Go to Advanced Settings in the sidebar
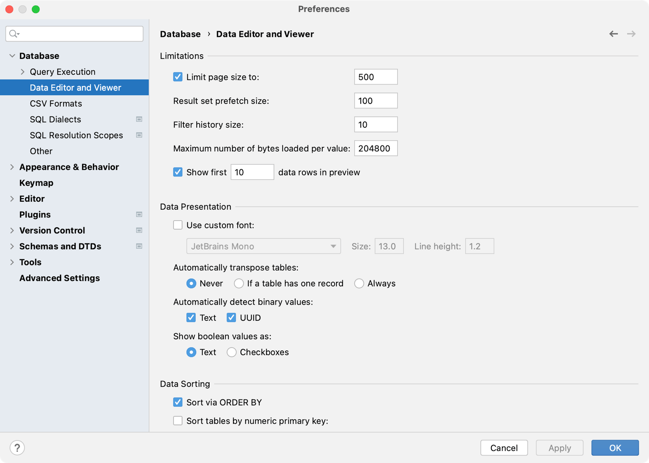This screenshot has width=649, height=463. [x=59, y=278]
